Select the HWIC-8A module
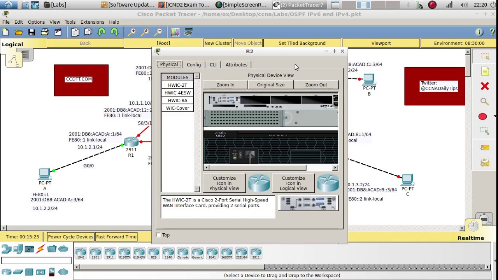The height and width of the screenshot is (280, 498). coord(177,100)
